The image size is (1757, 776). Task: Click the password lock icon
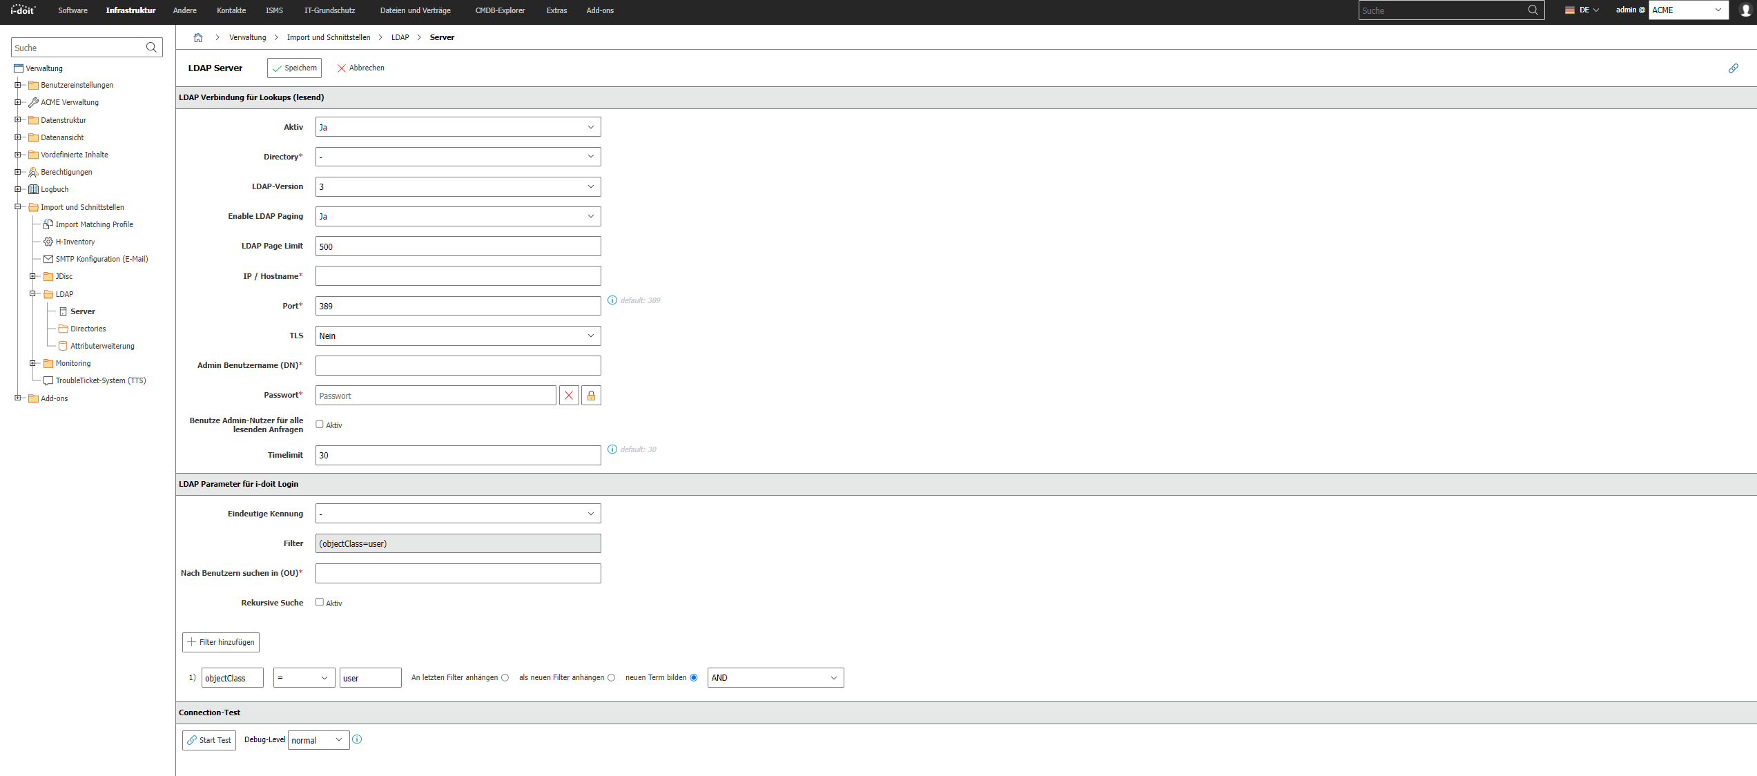pos(591,396)
